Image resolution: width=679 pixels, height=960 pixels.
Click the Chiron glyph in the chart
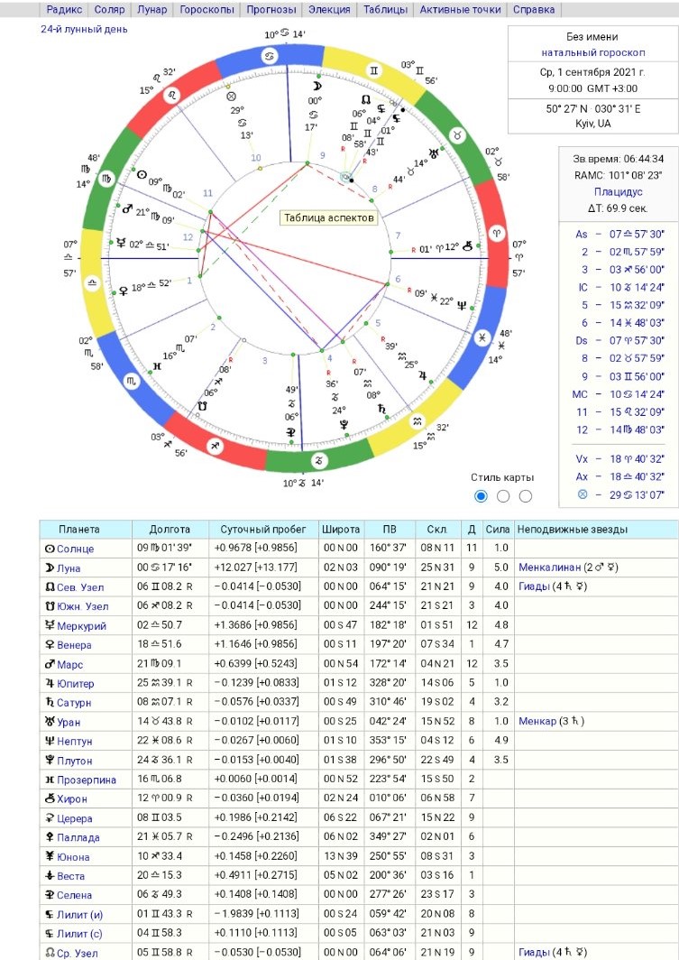(x=468, y=246)
